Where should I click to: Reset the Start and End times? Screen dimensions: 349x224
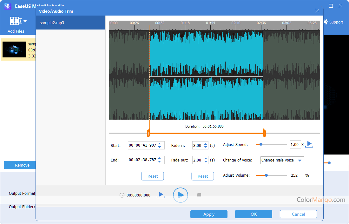(x=153, y=176)
